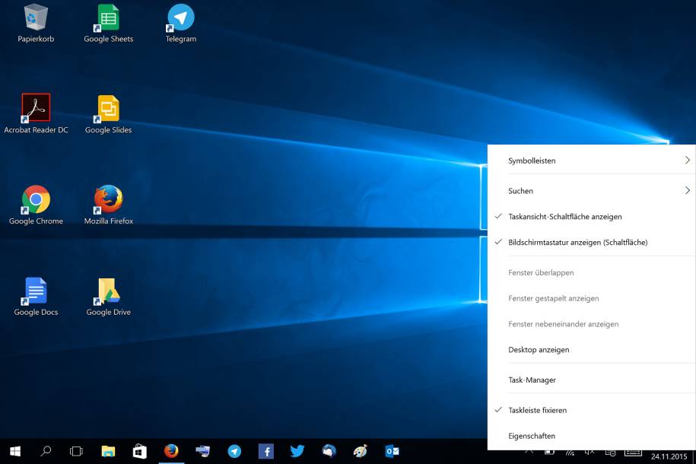Choose Fenster gestapelt anzeigen
Image resolution: width=696 pixels, height=464 pixels.
coord(591,298)
